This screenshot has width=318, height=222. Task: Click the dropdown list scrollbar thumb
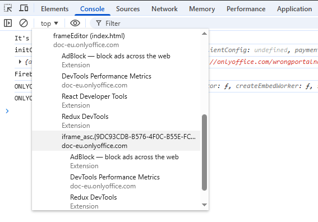click(x=204, y=152)
